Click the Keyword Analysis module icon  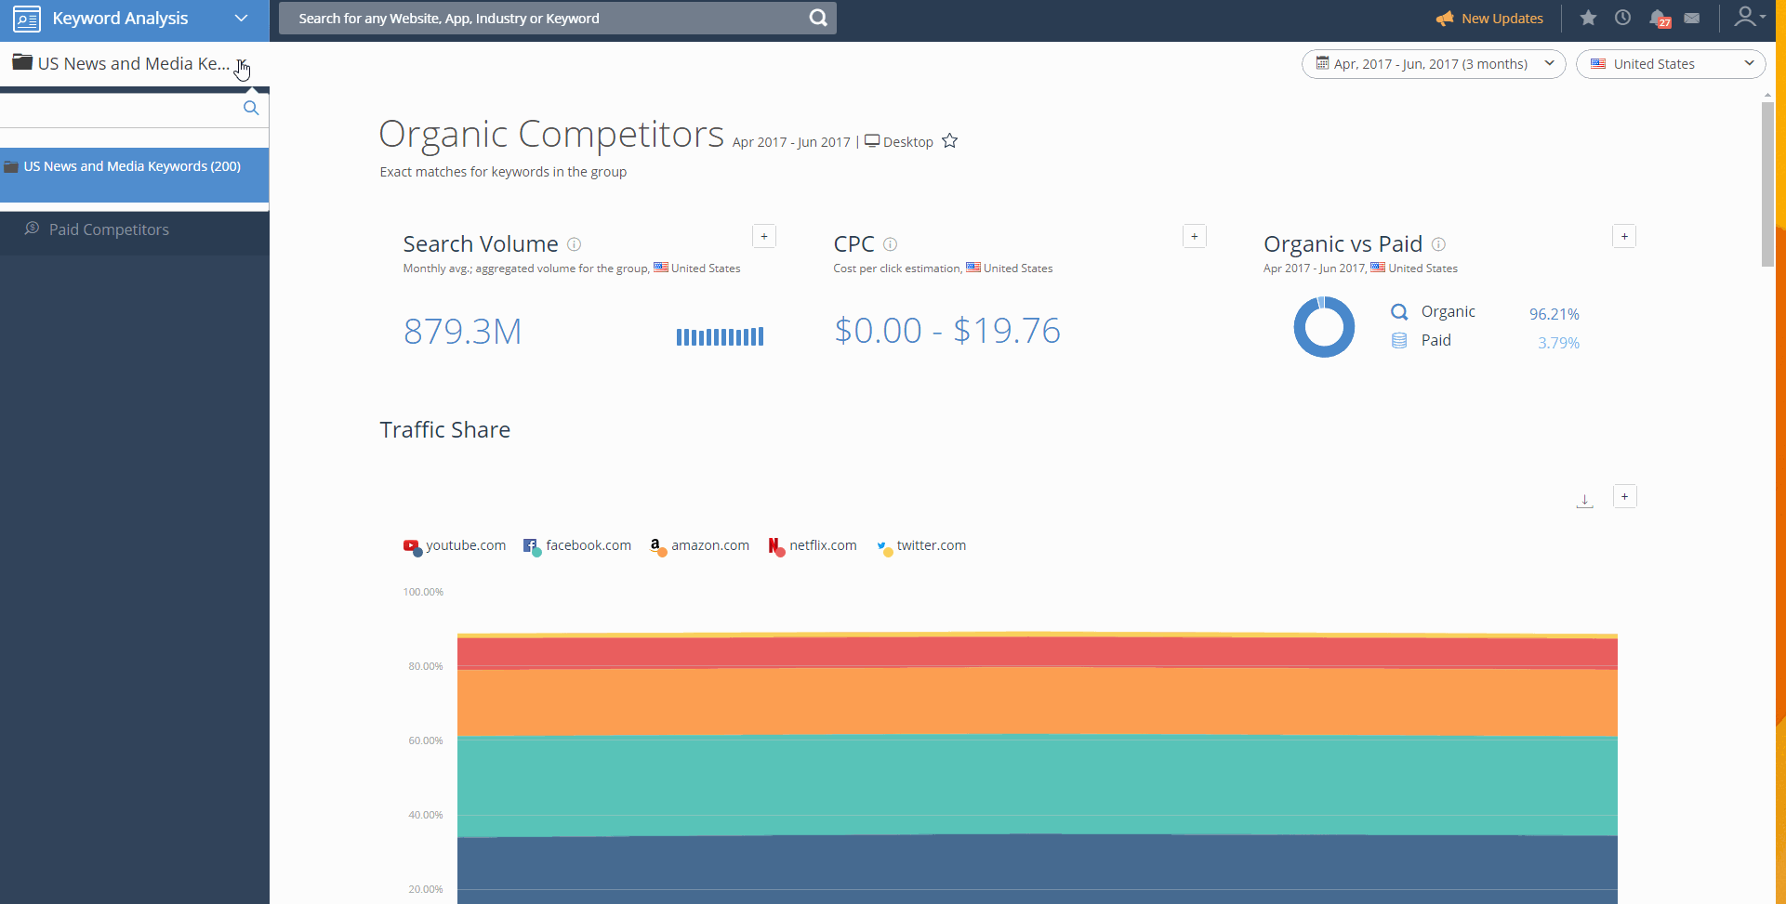pyautogui.click(x=27, y=19)
